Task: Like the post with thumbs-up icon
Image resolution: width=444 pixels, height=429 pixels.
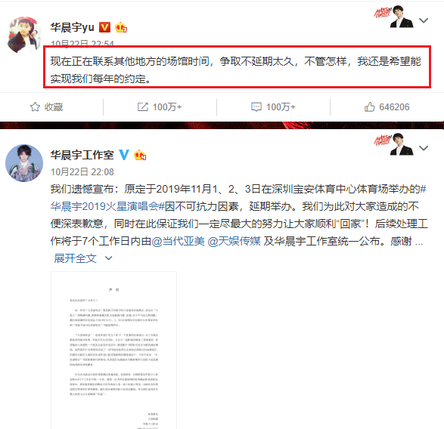Action: point(370,107)
